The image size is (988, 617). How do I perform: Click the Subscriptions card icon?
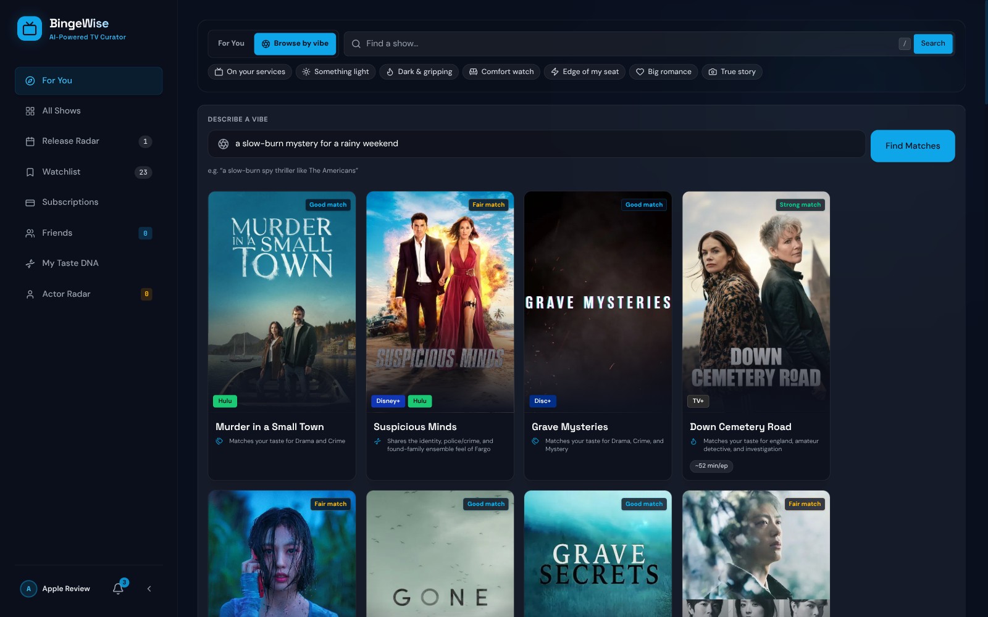tap(30, 202)
